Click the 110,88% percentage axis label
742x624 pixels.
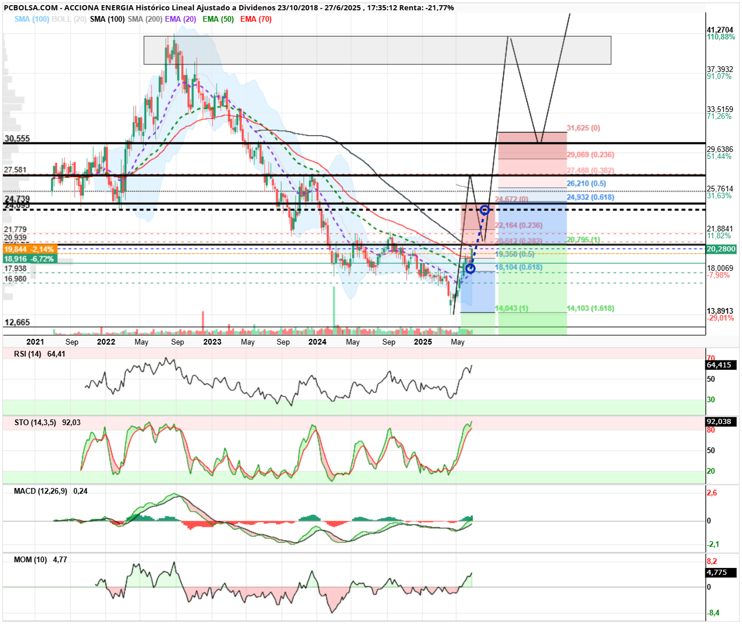click(721, 37)
